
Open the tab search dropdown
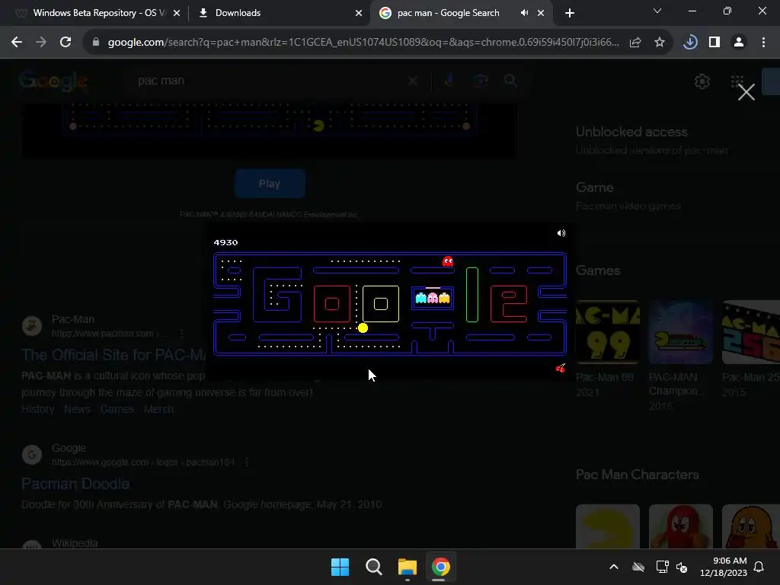pos(657,11)
